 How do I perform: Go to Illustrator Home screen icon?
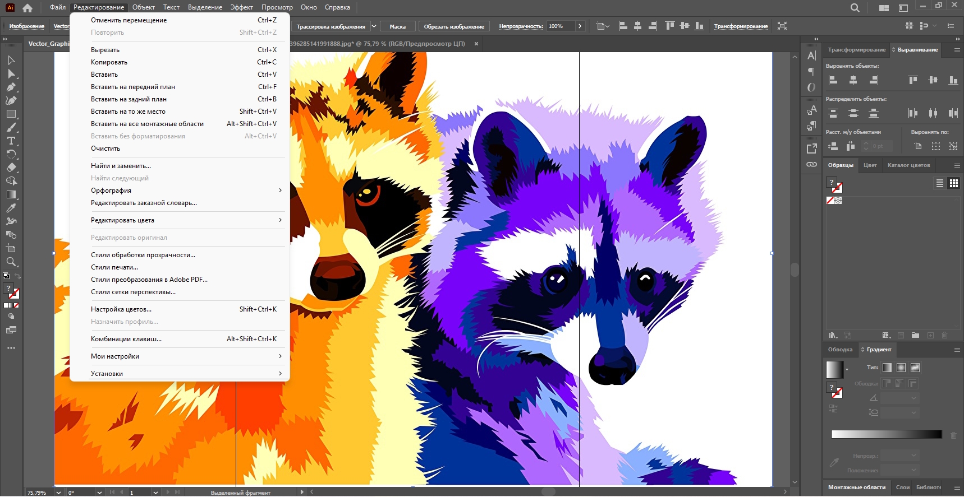27,8
